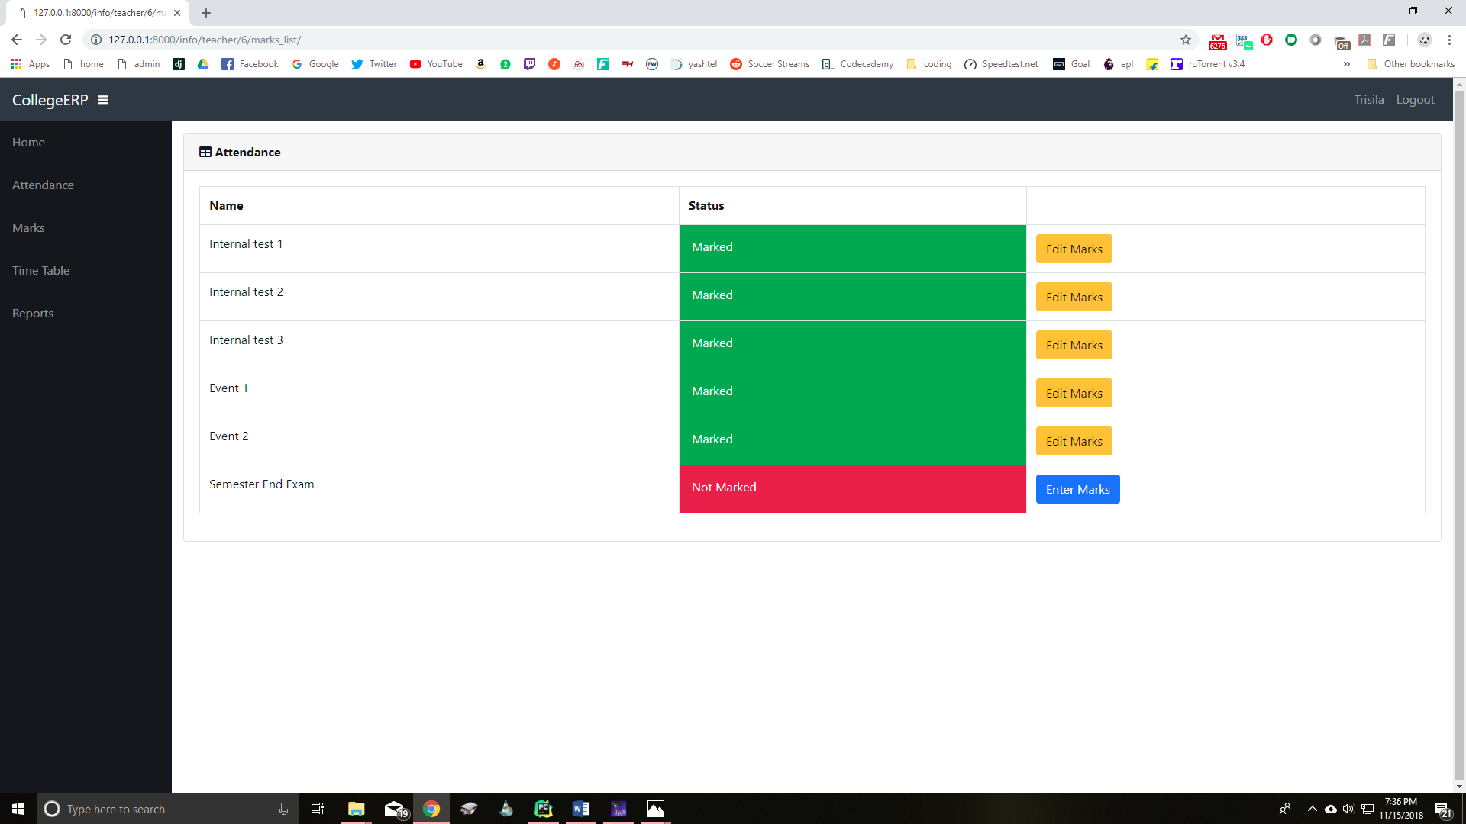Click Enter Marks for Semester End Exam
1466x824 pixels.
point(1077,489)
